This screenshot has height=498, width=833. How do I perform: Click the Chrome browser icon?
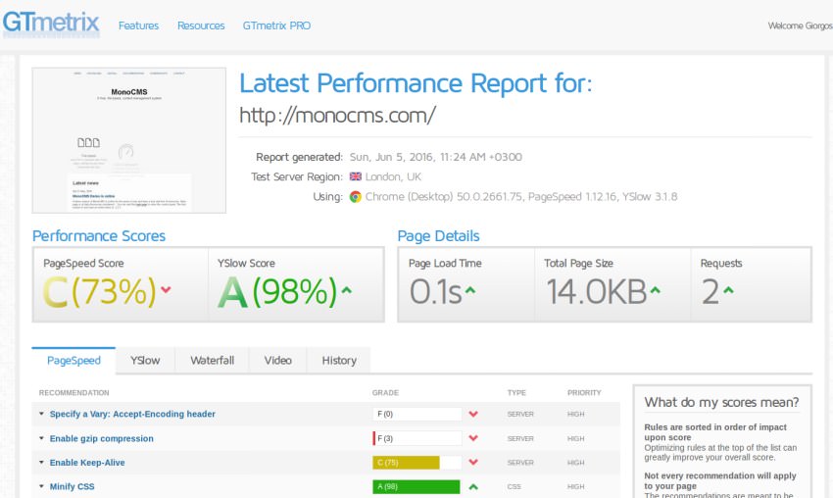356,197
